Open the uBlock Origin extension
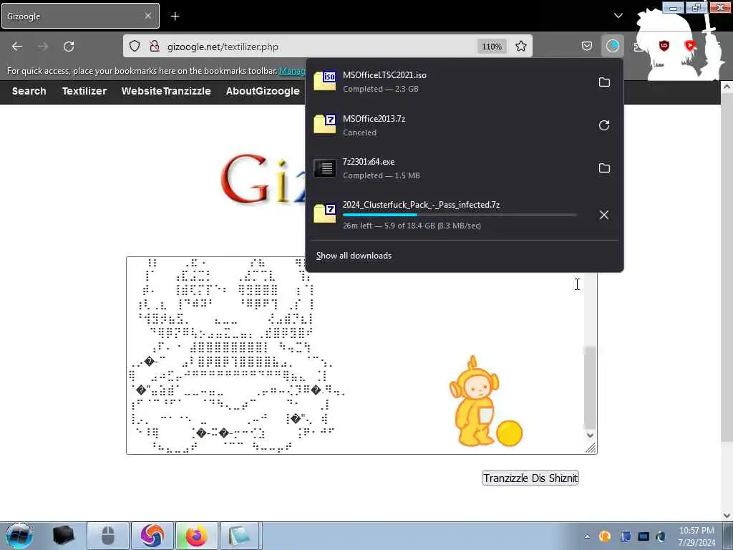The width and height of the screenshot is (733, 550). (x=664, y=46)
